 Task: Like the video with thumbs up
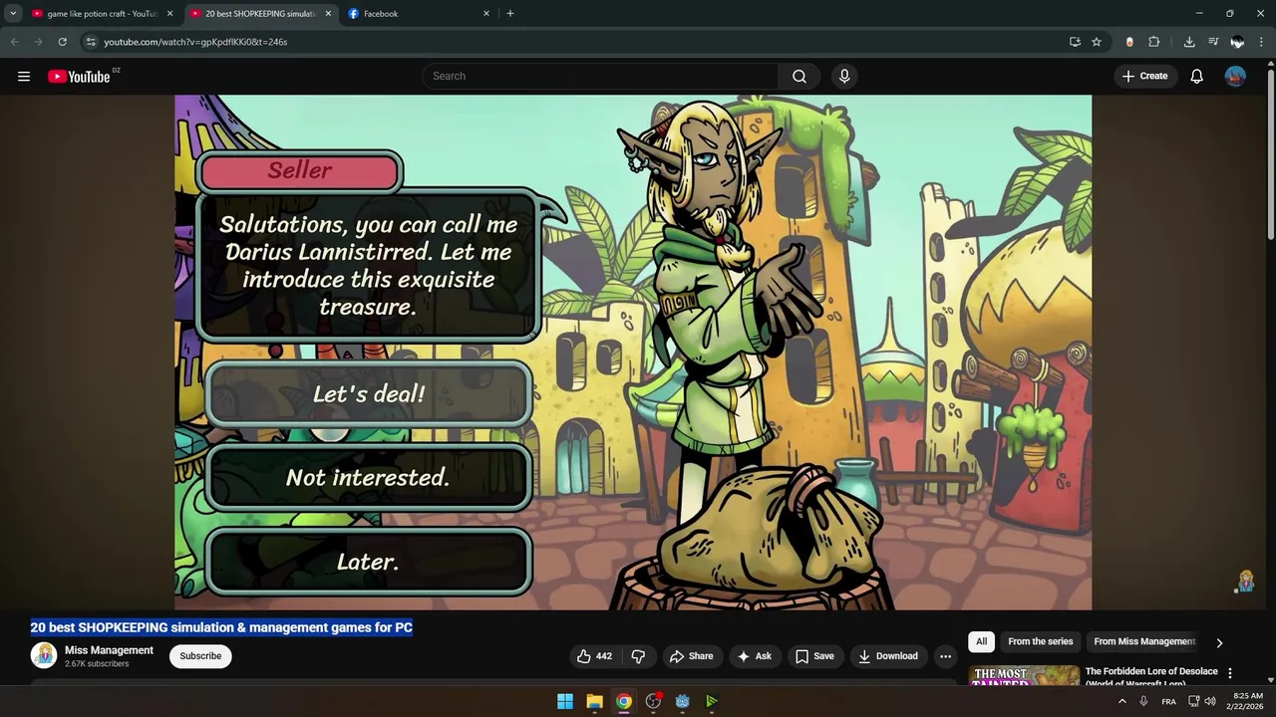coord(594,656)
